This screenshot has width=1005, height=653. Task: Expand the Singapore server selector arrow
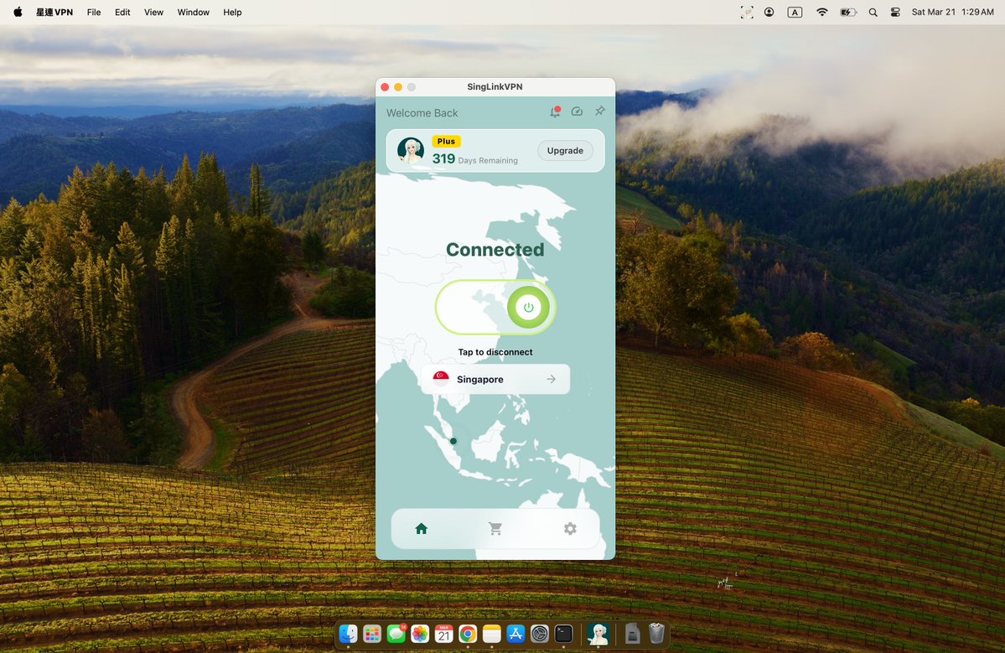tap(553, 379)
